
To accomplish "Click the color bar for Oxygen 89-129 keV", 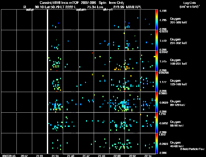I will click(x=157, y=102).
